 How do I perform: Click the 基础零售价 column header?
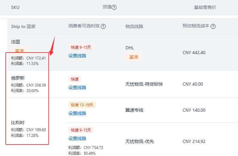point(205,7)
